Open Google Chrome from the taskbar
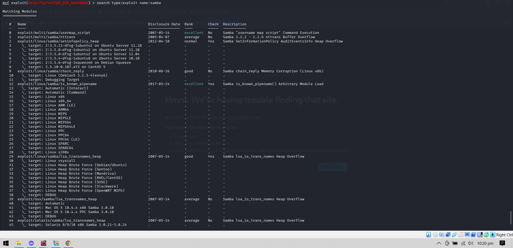This screenshot has width=513, height=248. pyautogui.click(x=68, y=243)
